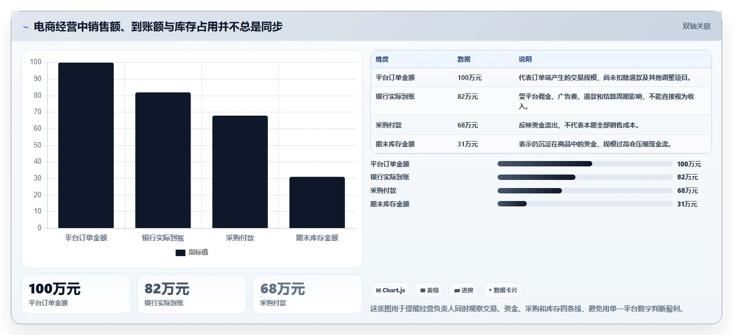
Task: Click the lightning icon beside the page title
Action: [26, 27]
